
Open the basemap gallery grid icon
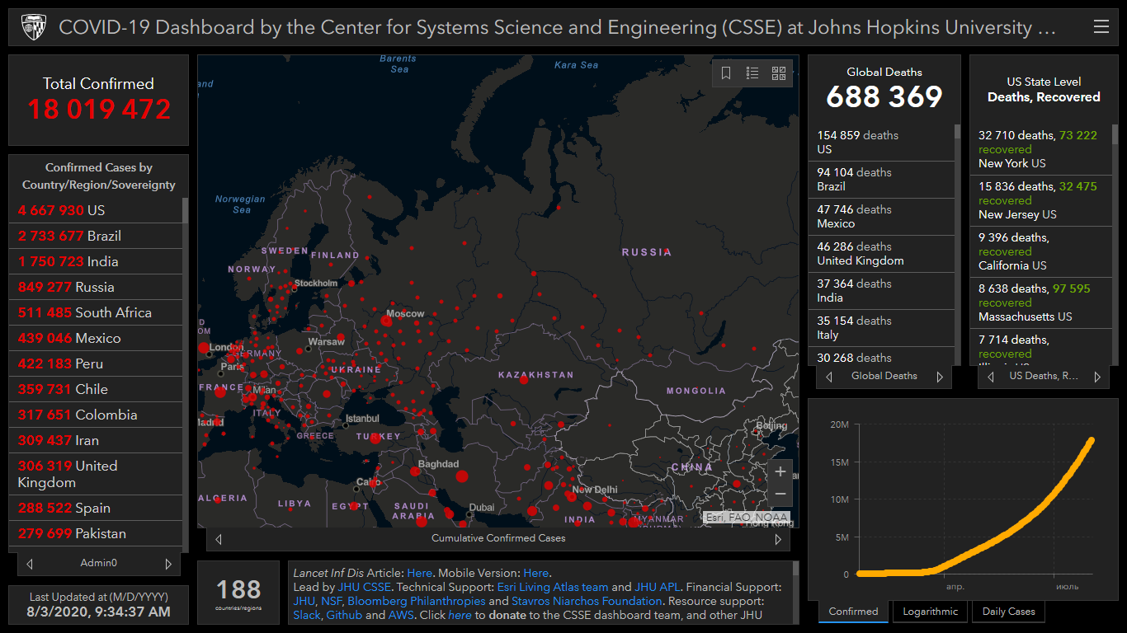click(779, 73)
